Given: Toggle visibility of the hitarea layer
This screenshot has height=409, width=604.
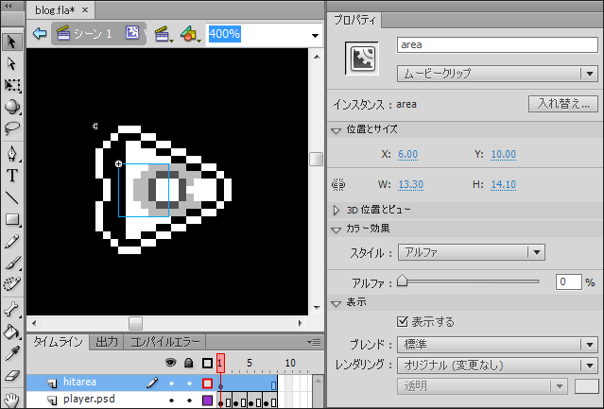Looking at the screenshot, I should click(x=172, y=383).
